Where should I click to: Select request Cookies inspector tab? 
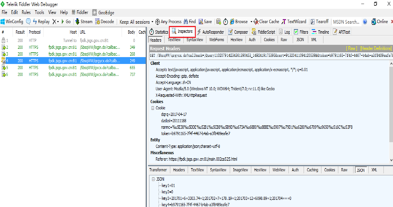coord(269,40)
